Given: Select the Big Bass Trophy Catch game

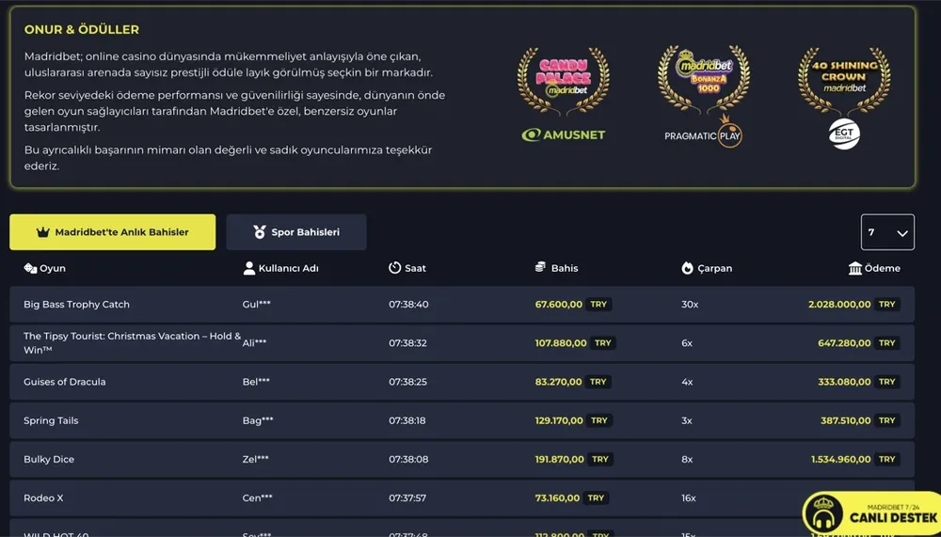Looking at the screenshot, I should (x=77, y=304).
